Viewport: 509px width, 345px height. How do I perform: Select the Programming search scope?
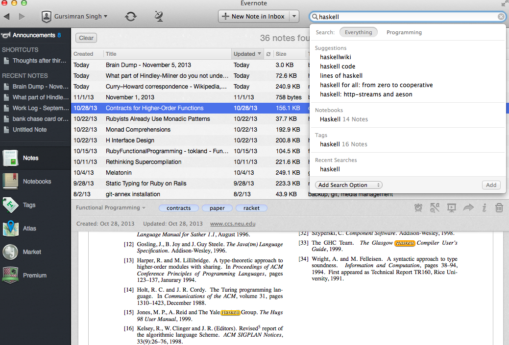[404, 32]
